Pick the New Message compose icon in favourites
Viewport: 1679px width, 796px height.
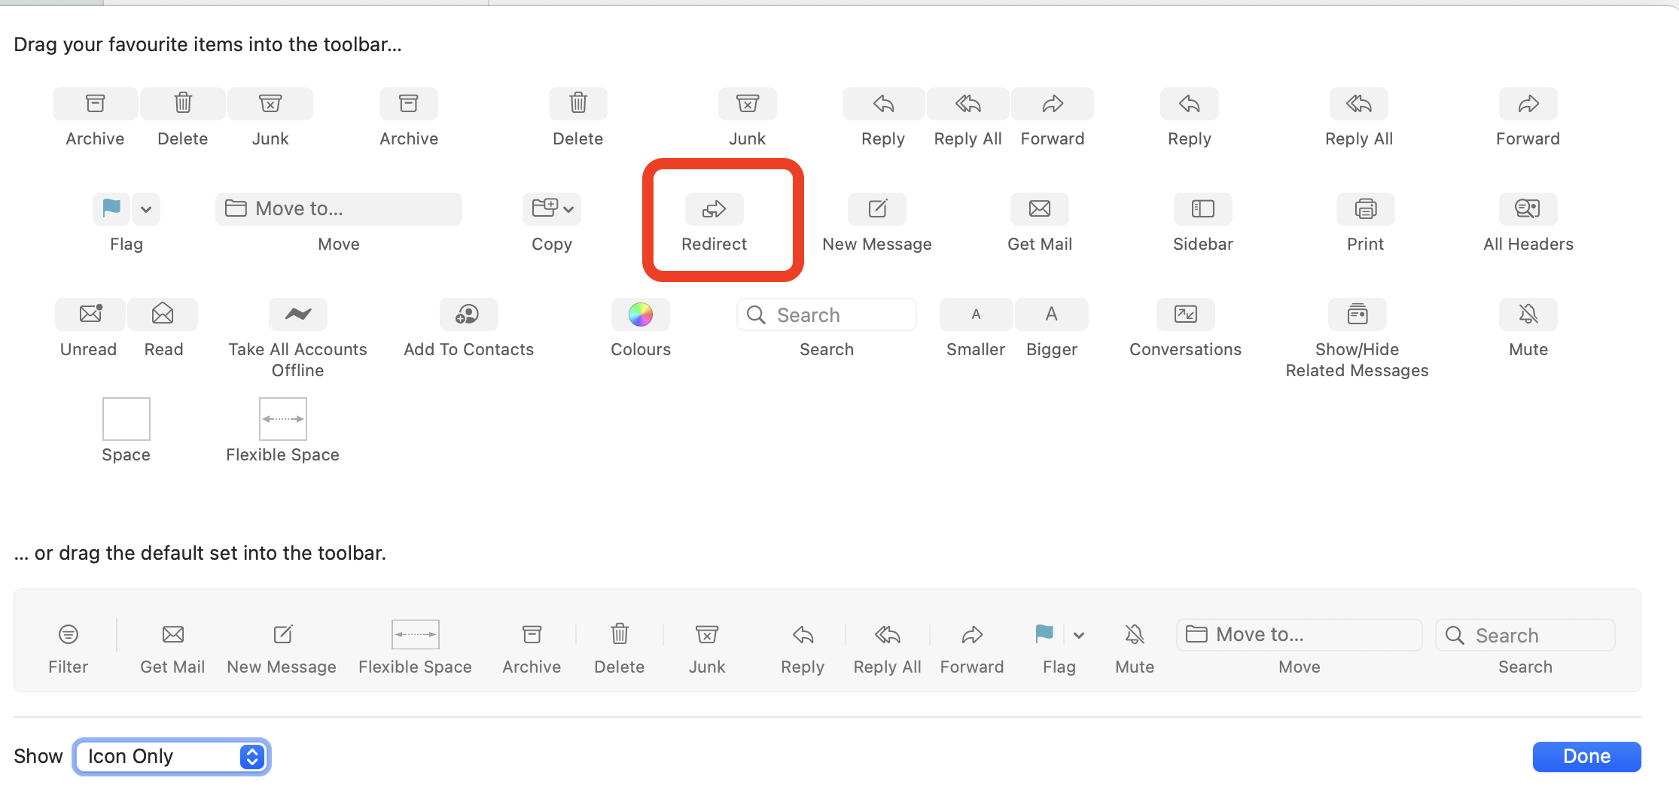(877, 208)
